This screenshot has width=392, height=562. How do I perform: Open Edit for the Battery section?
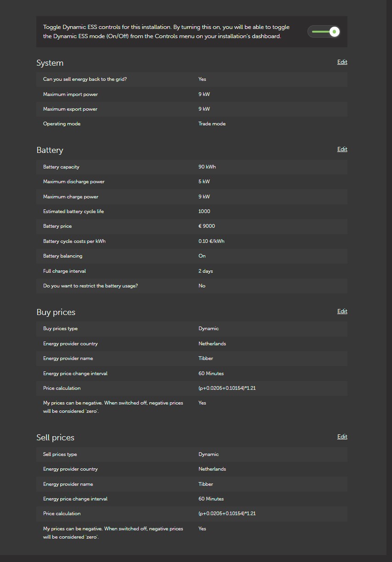click(x=342, y=149)
